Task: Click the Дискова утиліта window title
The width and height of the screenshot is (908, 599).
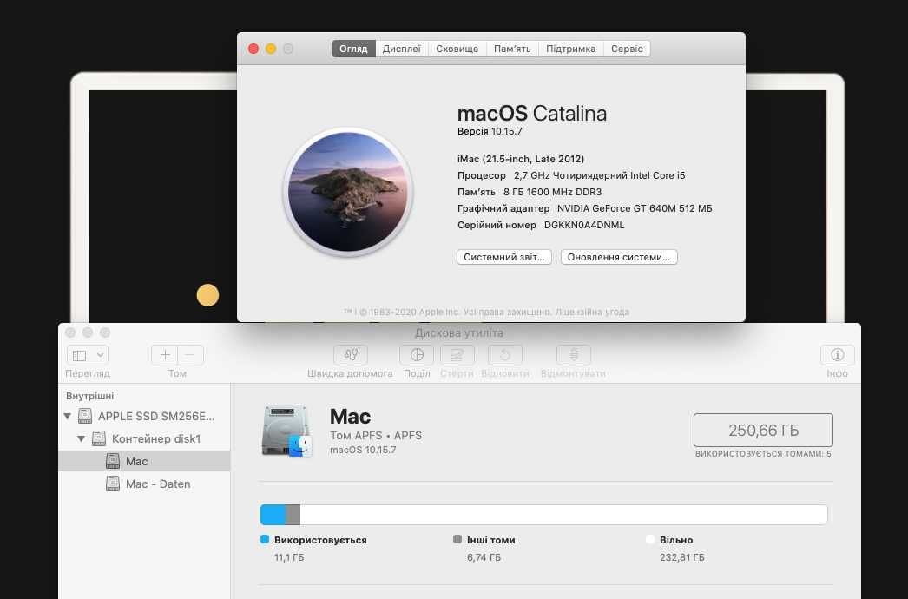Action: 458,333
